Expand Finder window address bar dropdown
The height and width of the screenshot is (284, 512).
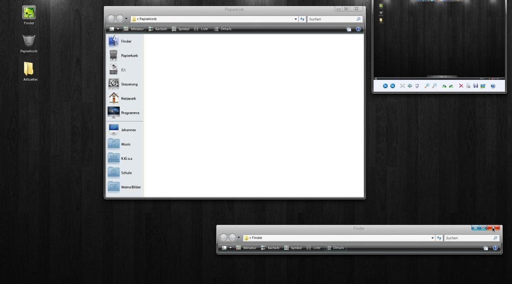[x=432, y=238]
